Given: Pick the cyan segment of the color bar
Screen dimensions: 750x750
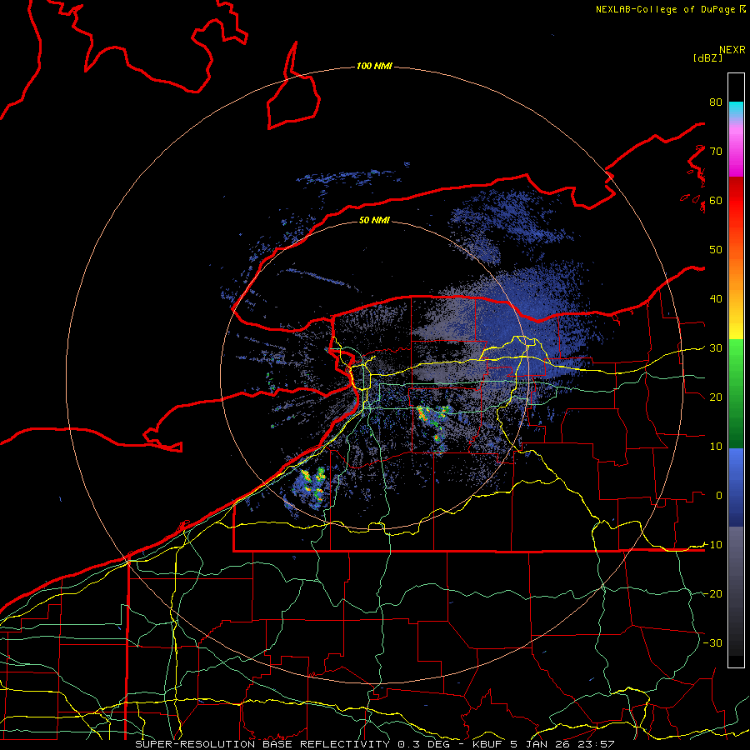Looking at the screenshot, I should click(x=736, y=110).
